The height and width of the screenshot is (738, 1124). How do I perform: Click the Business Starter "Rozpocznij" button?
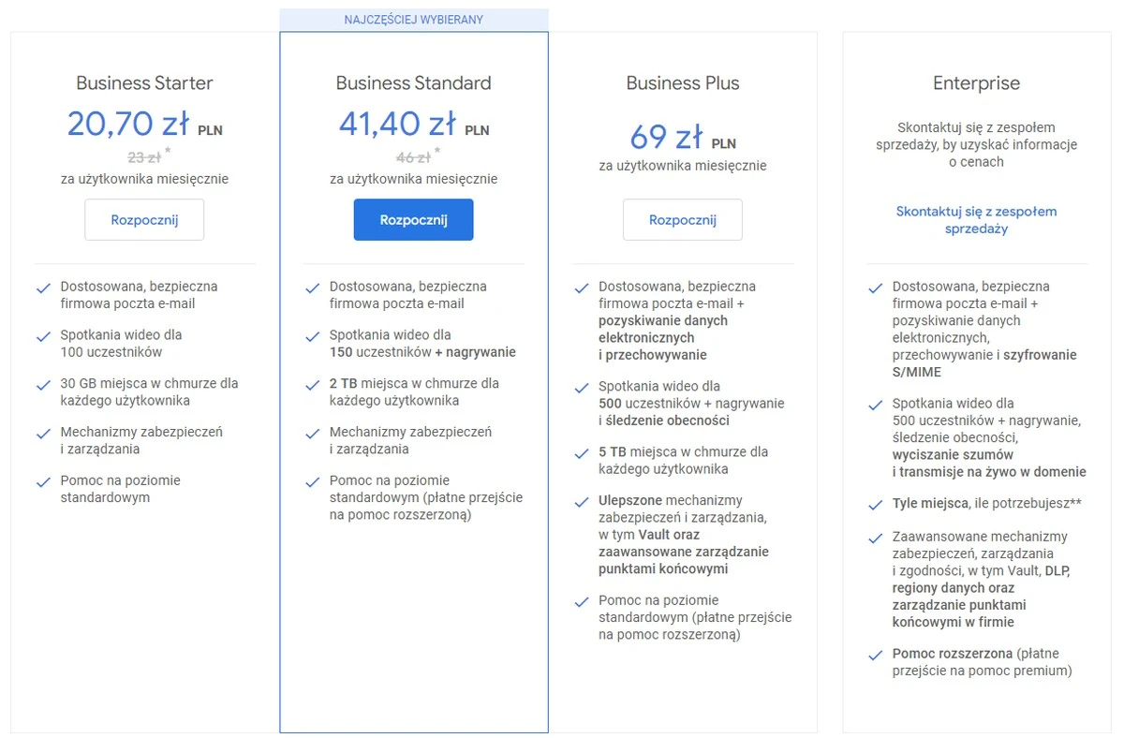pyautogui.click(x=144, y=219)
